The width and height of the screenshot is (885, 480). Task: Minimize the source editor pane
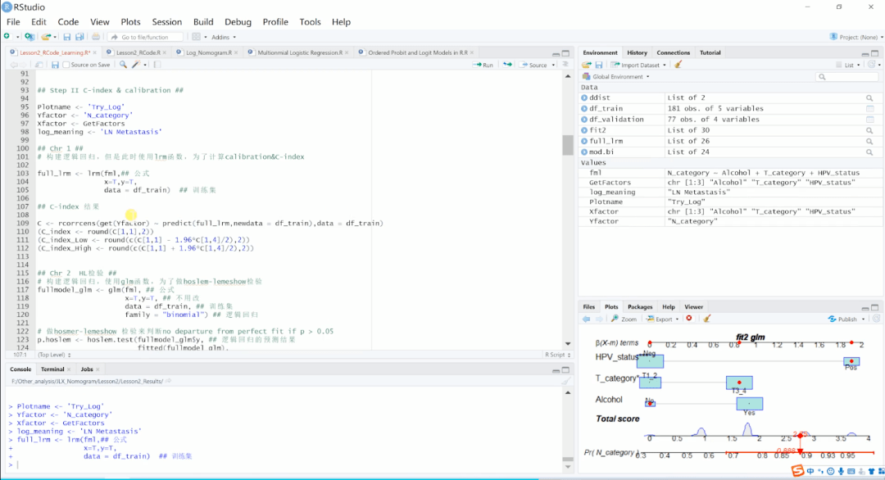556,53
